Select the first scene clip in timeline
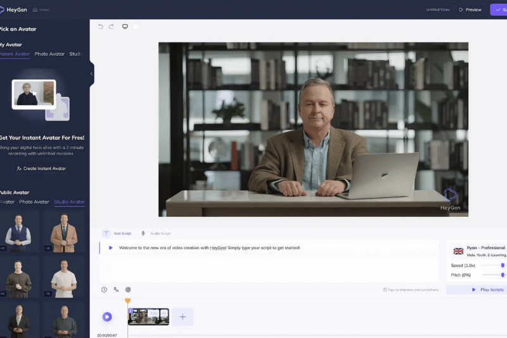The width and height of the screenshot is (507, 338). click(x=148, y=316)
